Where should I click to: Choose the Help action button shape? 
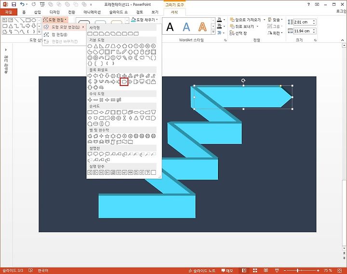[147, 172]
